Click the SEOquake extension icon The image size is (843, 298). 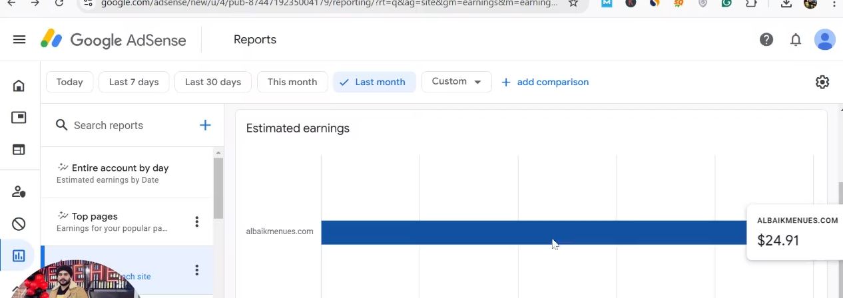click(679, 3)
